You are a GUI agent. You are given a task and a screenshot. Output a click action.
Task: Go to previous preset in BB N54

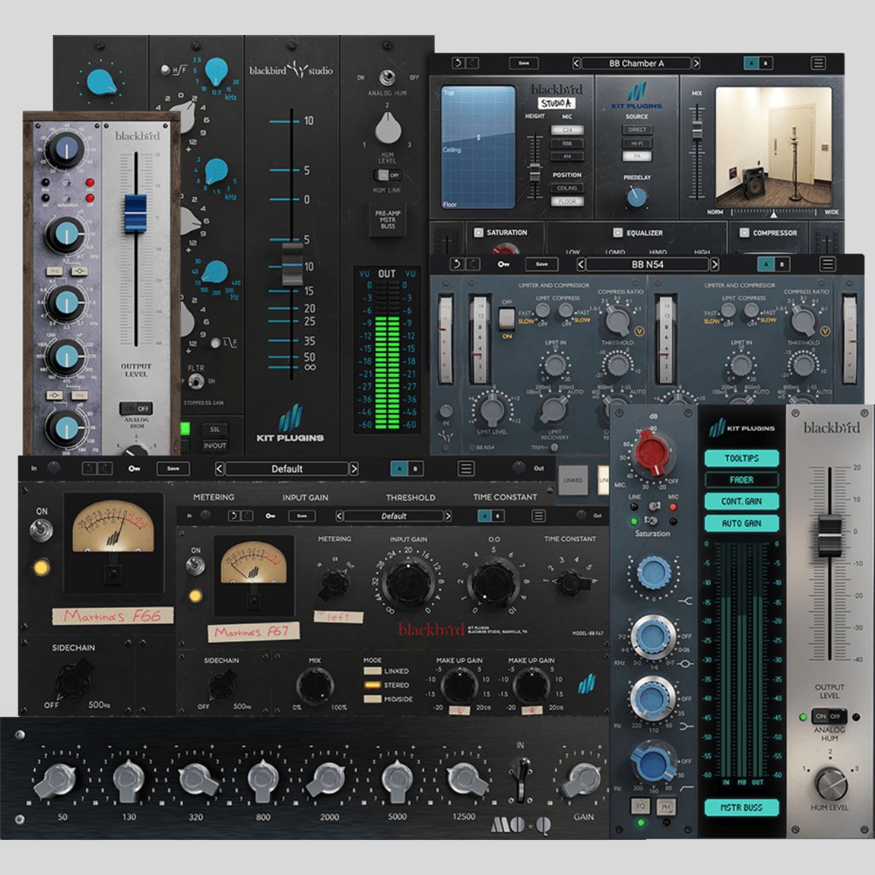(581, 264)
